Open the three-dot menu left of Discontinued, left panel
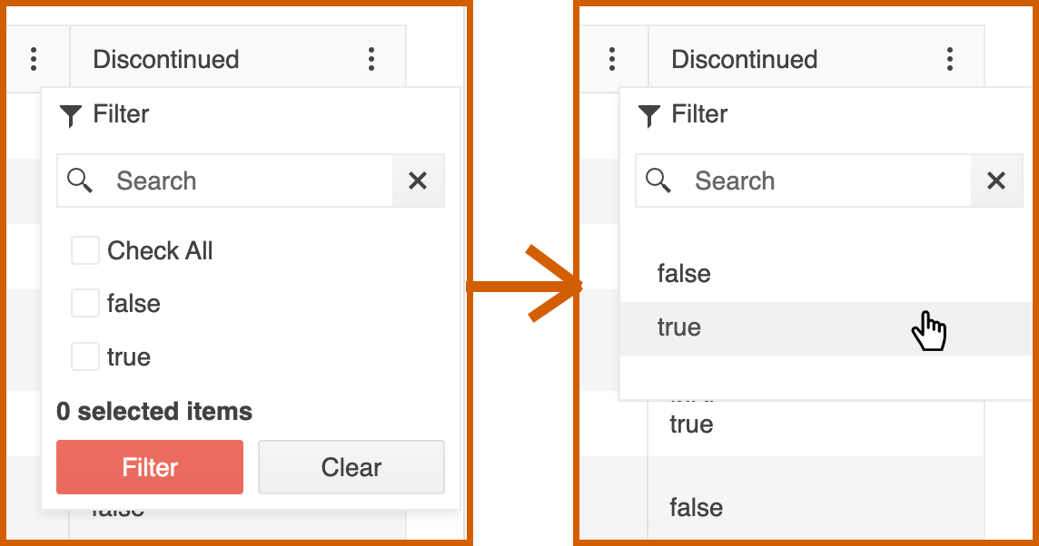The image size is (1039, 546). coord(34,60)
